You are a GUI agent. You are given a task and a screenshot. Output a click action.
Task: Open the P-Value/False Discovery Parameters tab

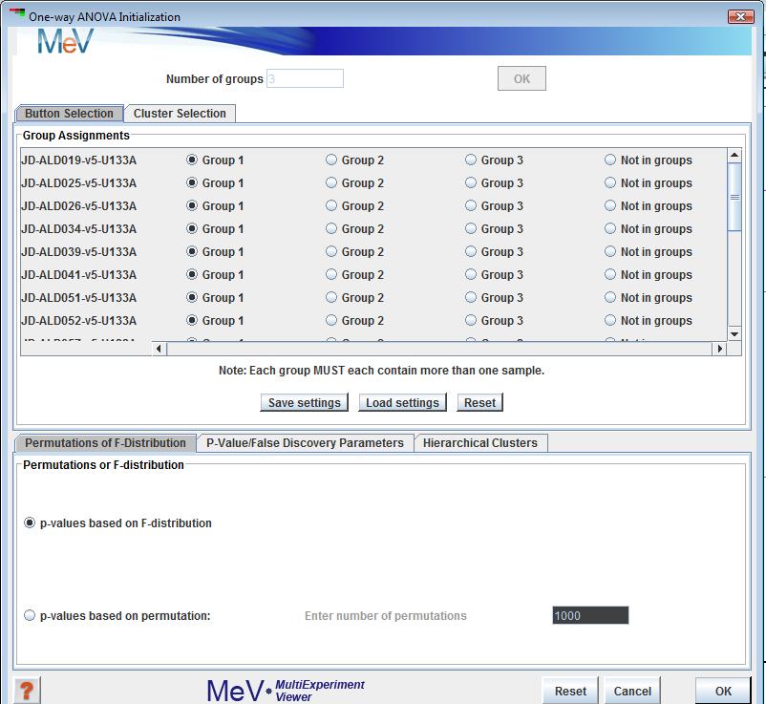305,443
